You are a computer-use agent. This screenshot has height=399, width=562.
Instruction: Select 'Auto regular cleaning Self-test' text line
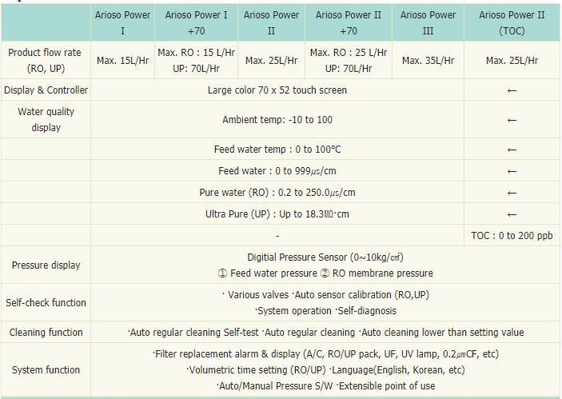(x=325, y=333)
